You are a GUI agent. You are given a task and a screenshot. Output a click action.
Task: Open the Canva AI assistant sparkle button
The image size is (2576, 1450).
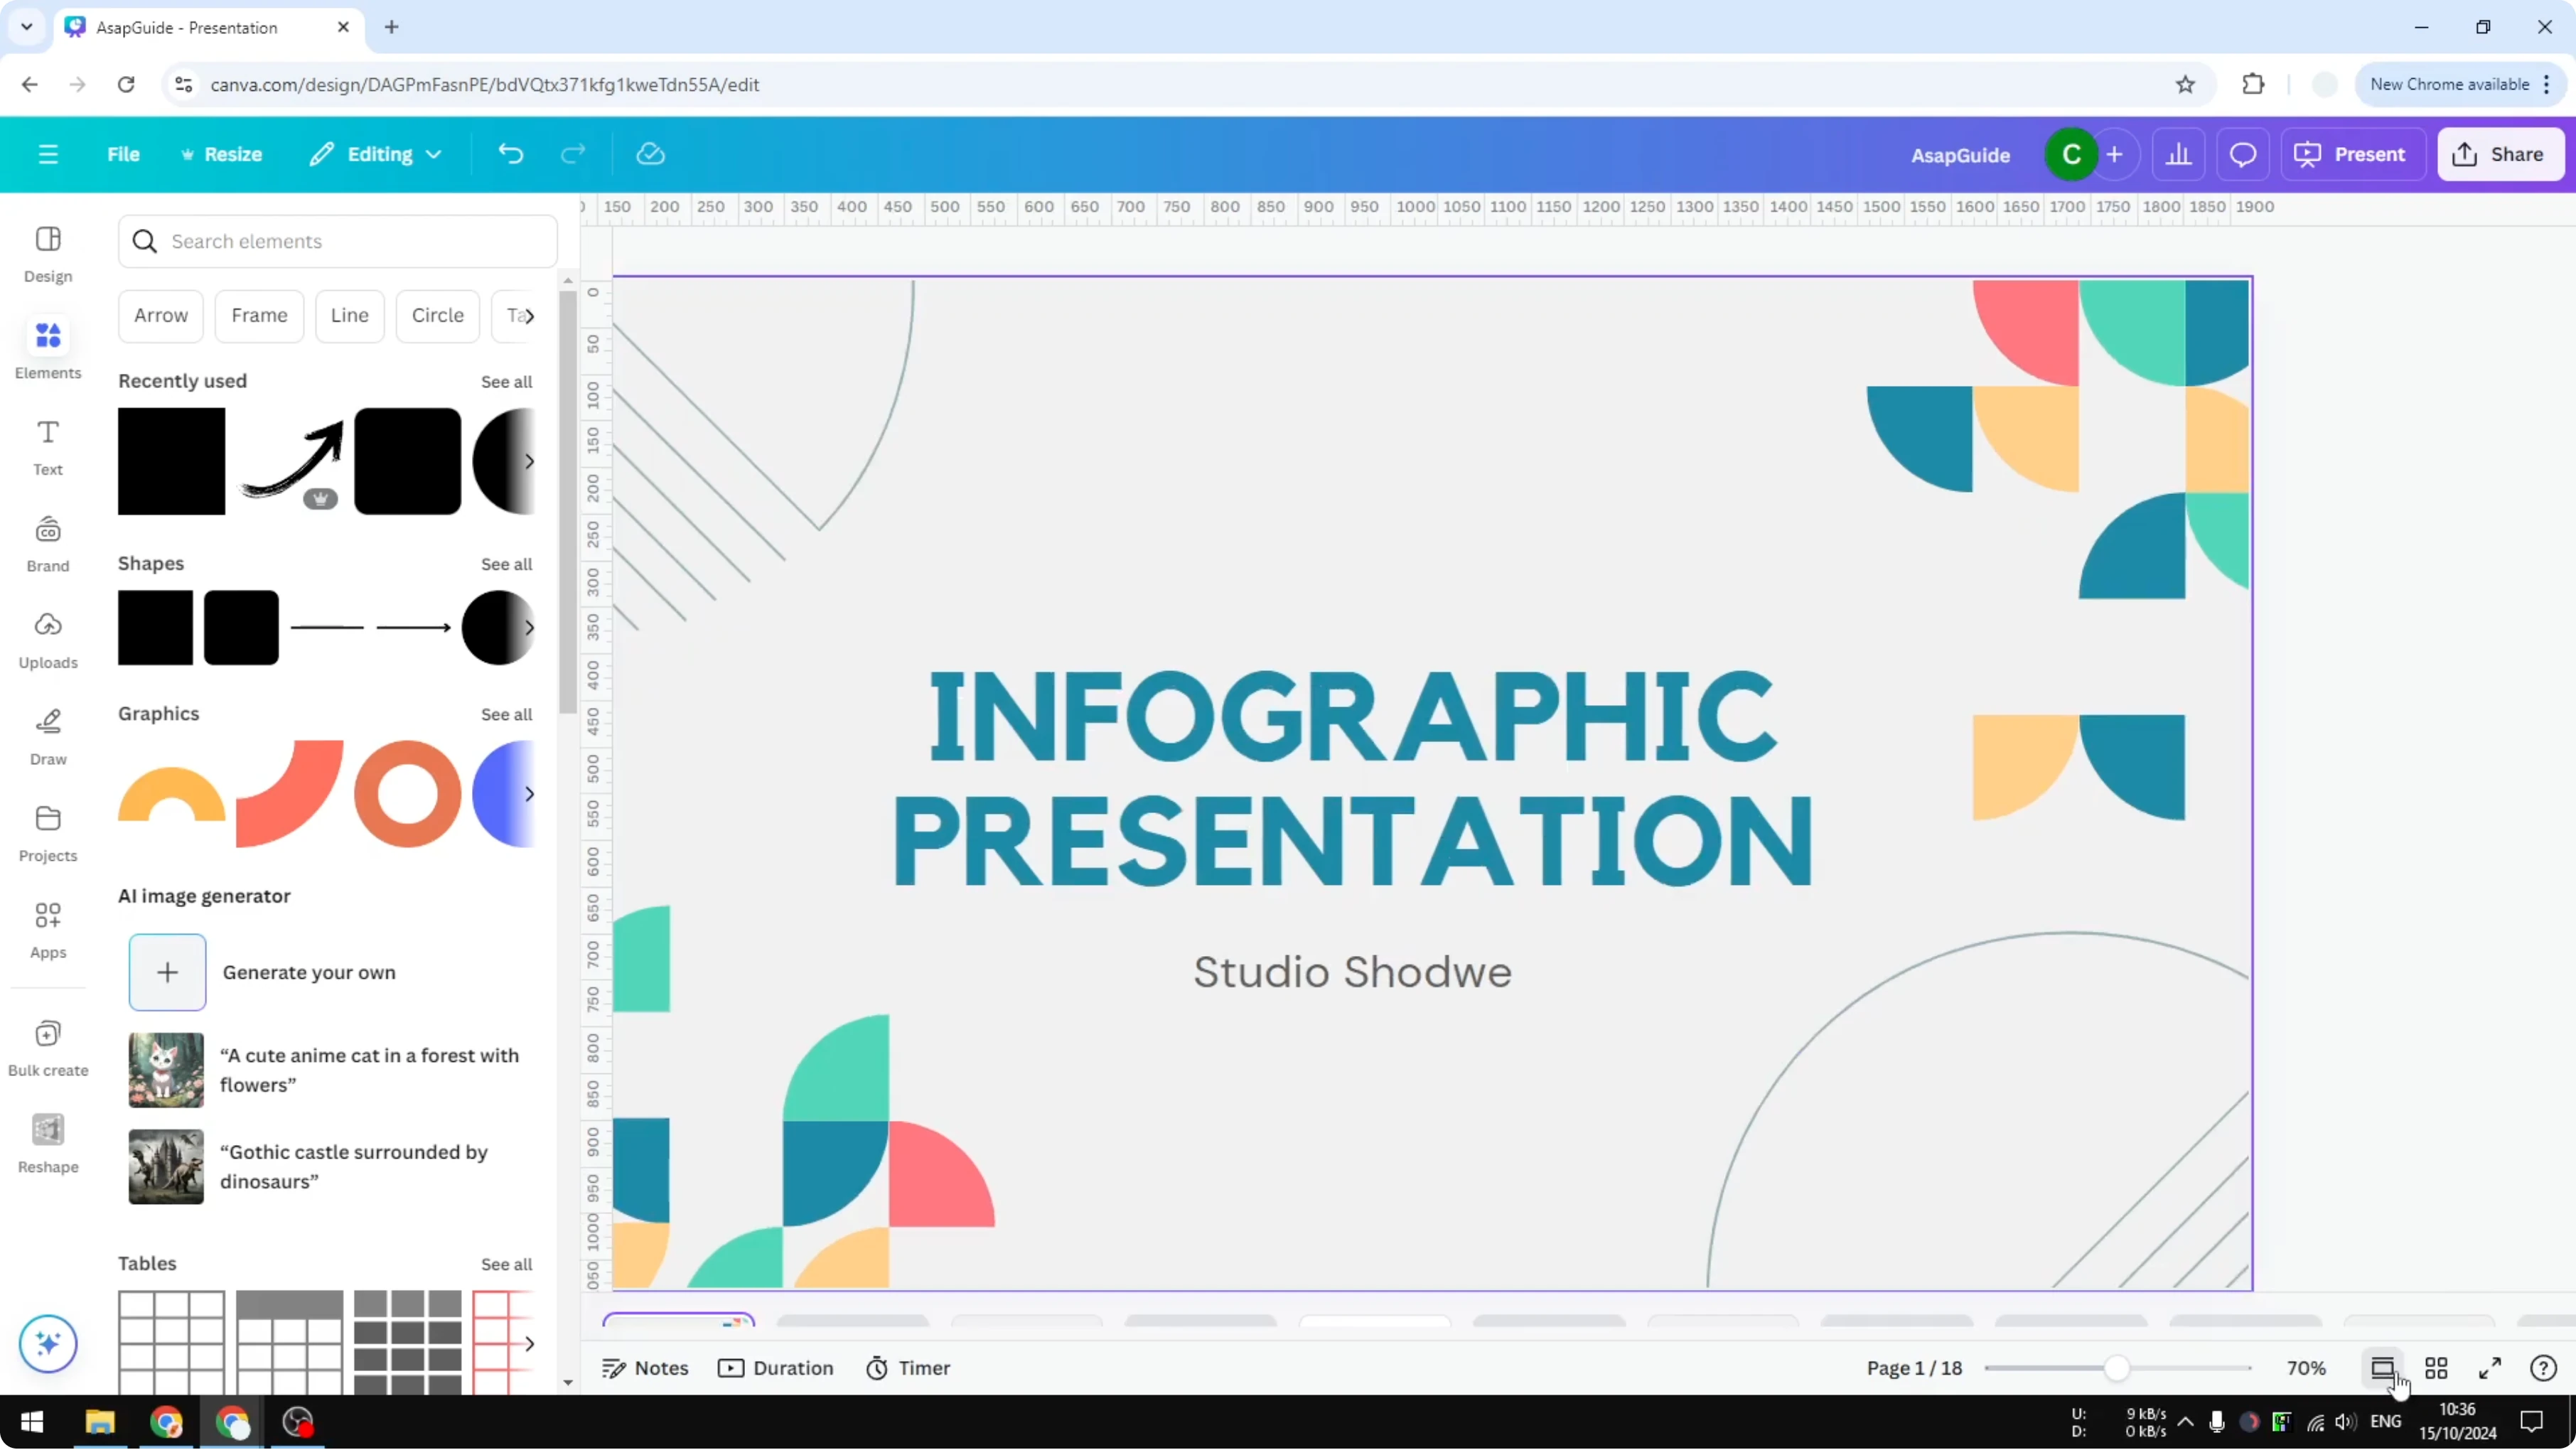point(47,1343)
